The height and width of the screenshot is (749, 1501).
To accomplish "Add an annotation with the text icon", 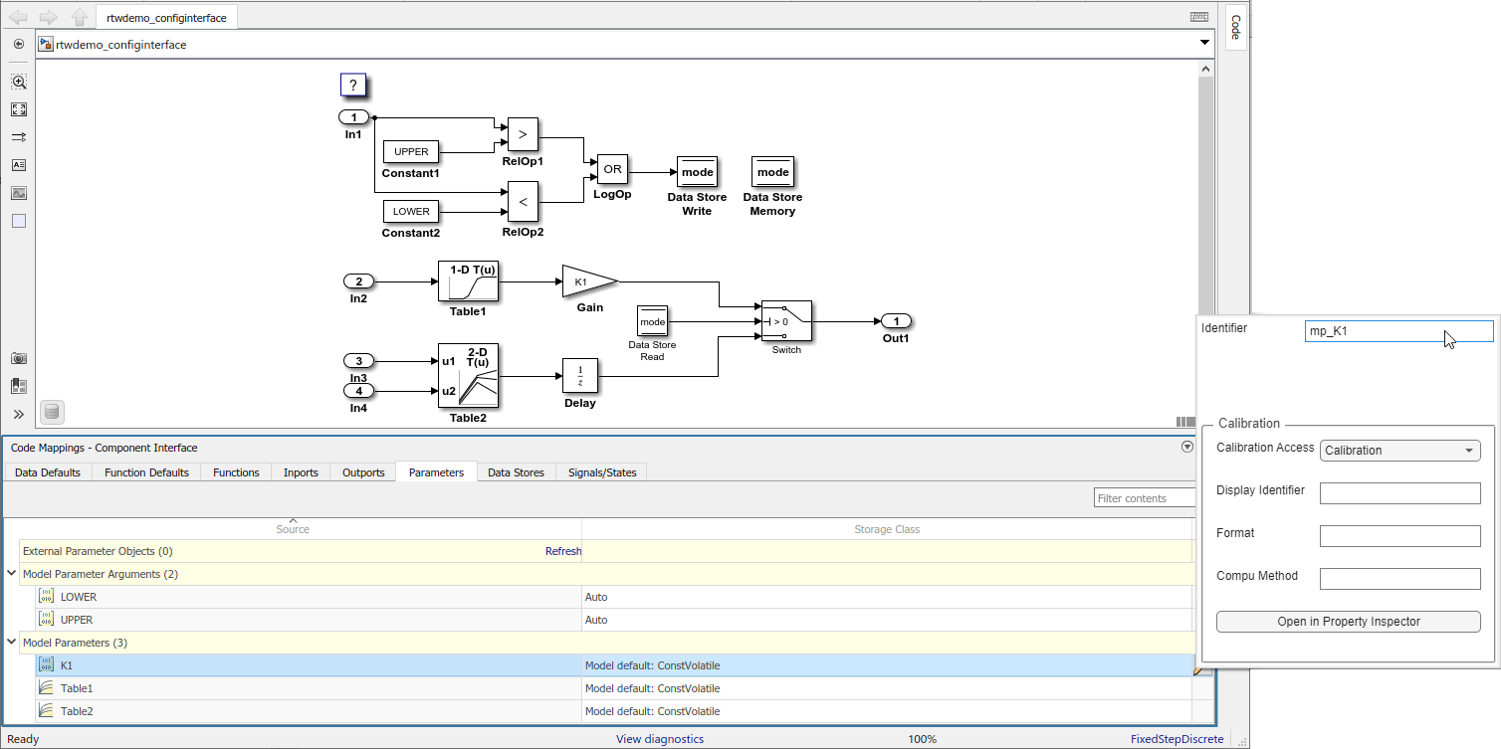I will [x=19, y=165].
